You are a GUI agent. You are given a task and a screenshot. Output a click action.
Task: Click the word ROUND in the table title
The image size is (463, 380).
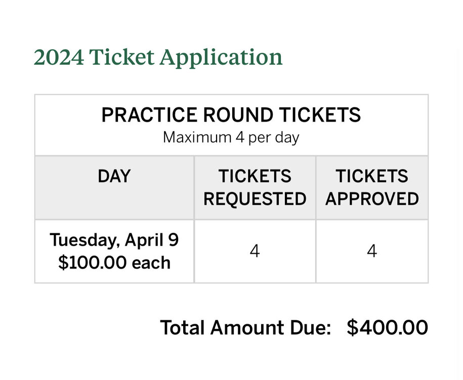pyautogui.click(x=231, y=116)
